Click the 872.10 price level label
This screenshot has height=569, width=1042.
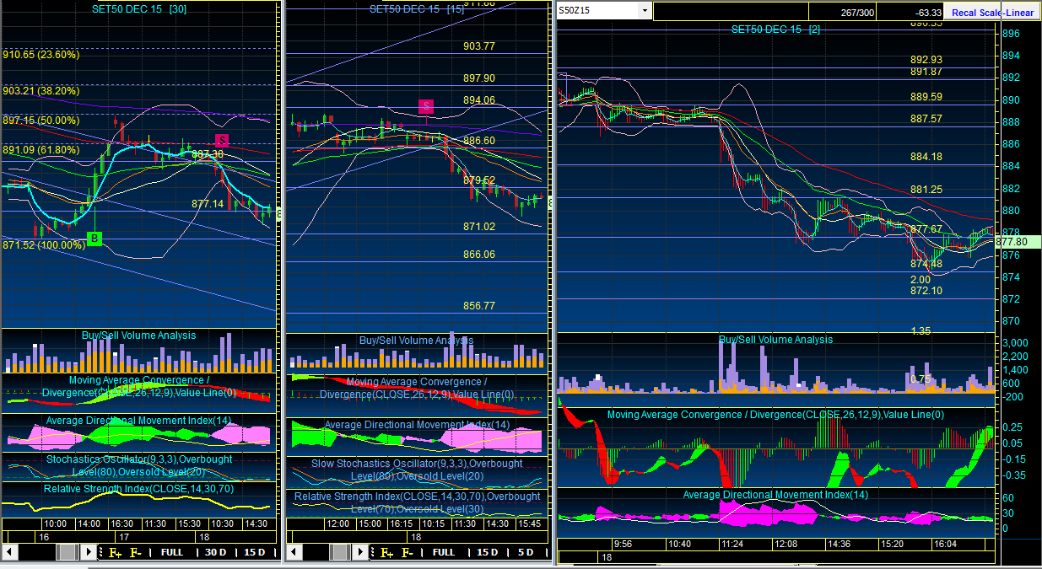[926, 291]
